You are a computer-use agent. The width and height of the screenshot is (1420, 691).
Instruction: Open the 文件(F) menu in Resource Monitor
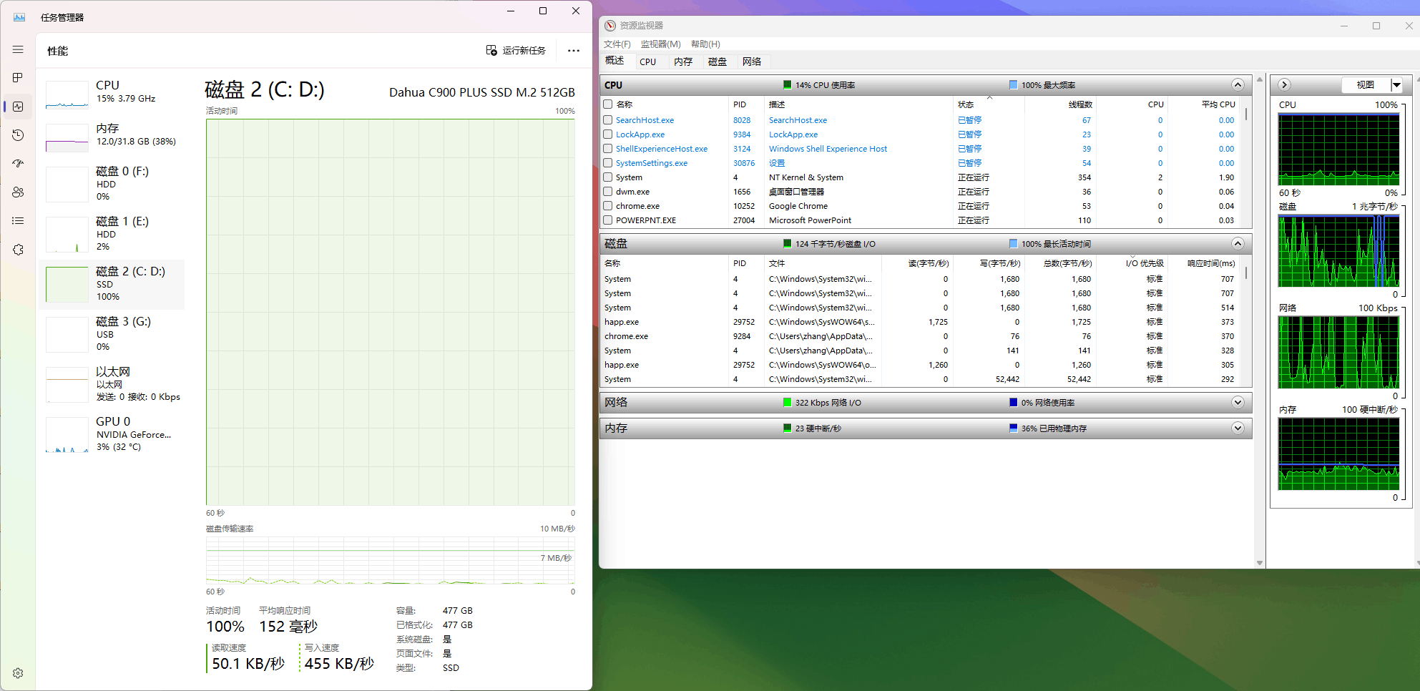pos(617,44)
